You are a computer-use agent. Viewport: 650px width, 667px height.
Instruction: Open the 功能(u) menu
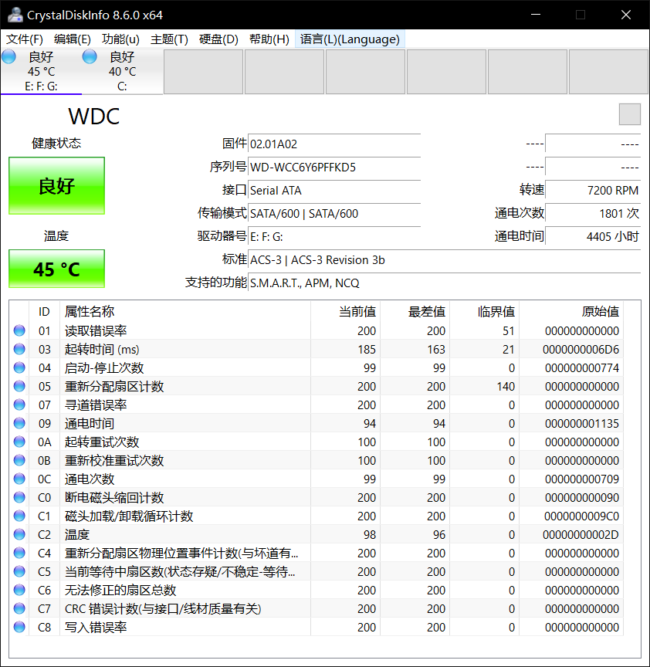120,39
